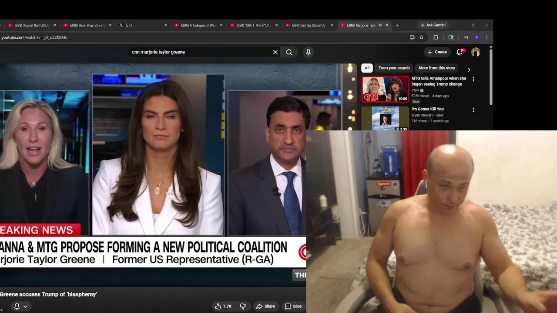Like the video with thumbs-up 7.7K
Screen dimensions: 557x313
pos(223,306)
